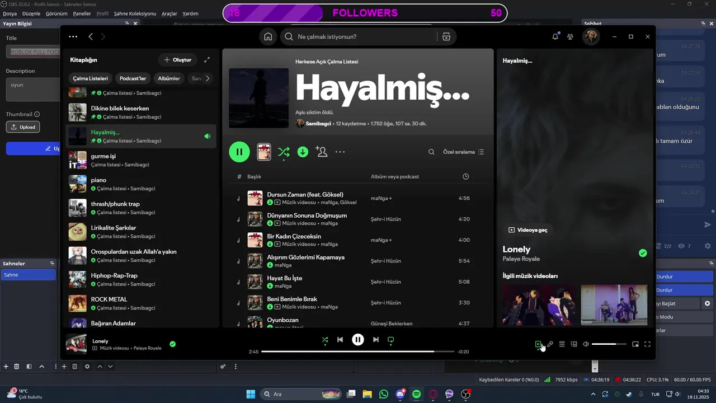Open the Browse icon in Spotify search bar
This screenshot has height=403, width=716.
tap(446, 36)
